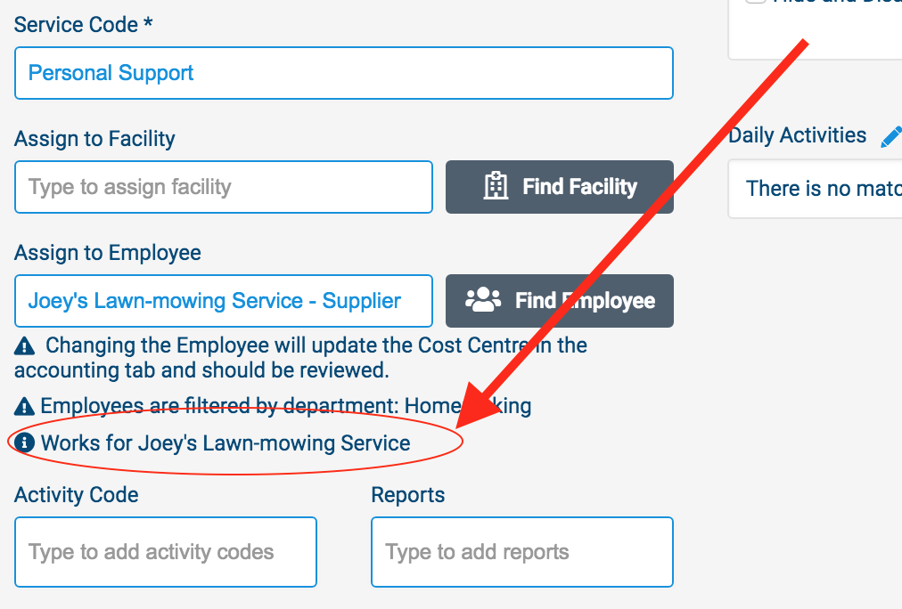Click into the Type to add reports box
The width and height of the screenshot is (902, 609).
[521, 552]
